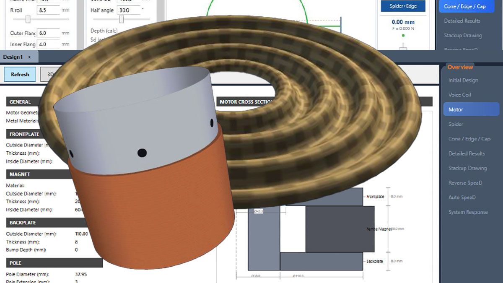The image size is (503, 283).
Task: Open System Response in the sidebar
Action: pyautogui.click(x=468, y=212)
